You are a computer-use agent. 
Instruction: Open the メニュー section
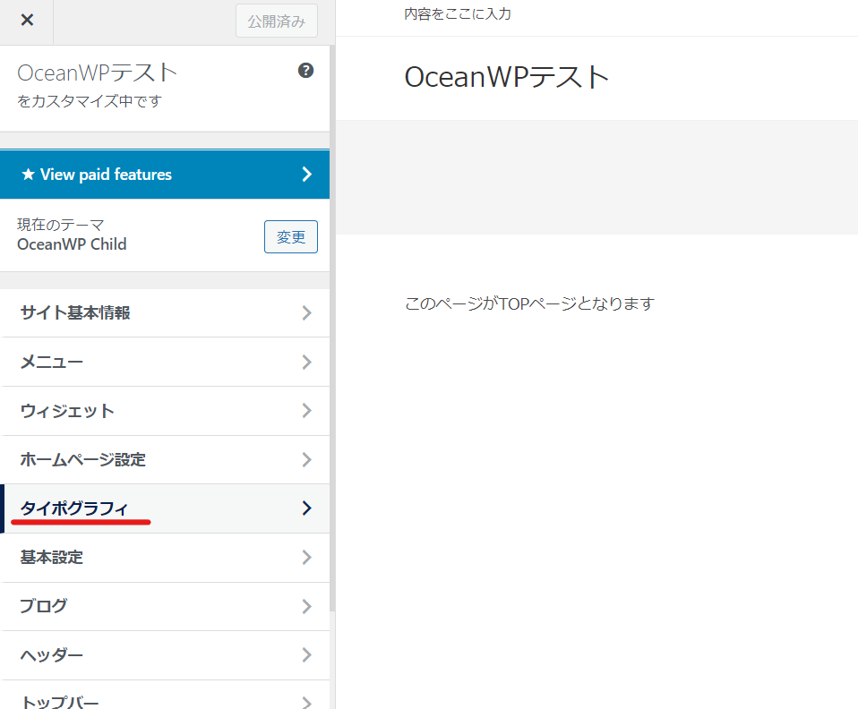click(x=51, y=363)
